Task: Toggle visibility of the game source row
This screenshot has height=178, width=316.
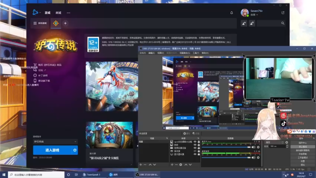Action: click(195, 151)
